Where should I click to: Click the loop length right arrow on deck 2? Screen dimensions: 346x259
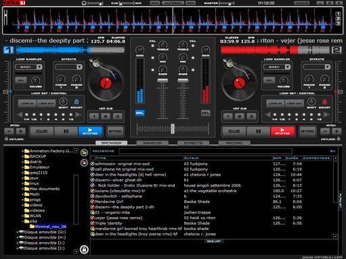click(326, 115)
